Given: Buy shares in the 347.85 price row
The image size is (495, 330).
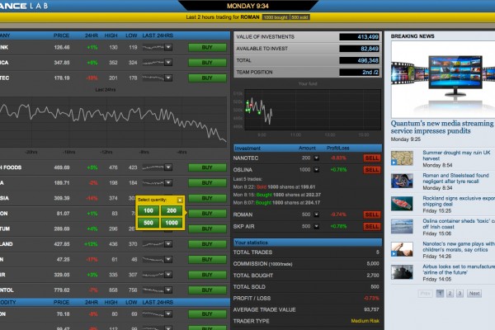Looking at the screenshot, I should (x=207, y=63).
